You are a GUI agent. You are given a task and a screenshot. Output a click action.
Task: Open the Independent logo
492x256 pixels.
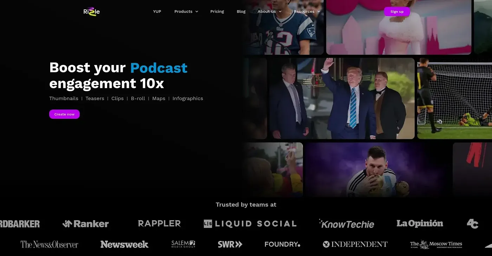coord(355,244)
